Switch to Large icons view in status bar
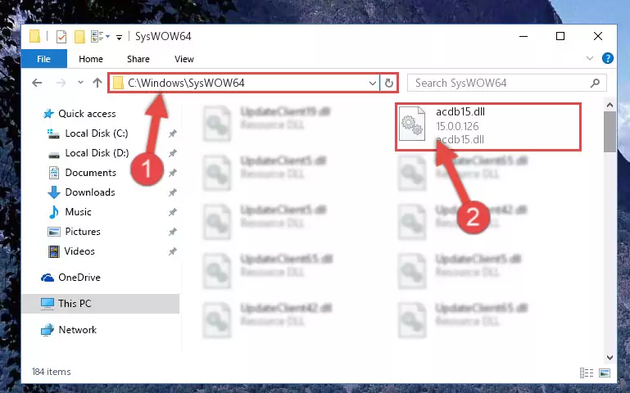 pos(605,373)
